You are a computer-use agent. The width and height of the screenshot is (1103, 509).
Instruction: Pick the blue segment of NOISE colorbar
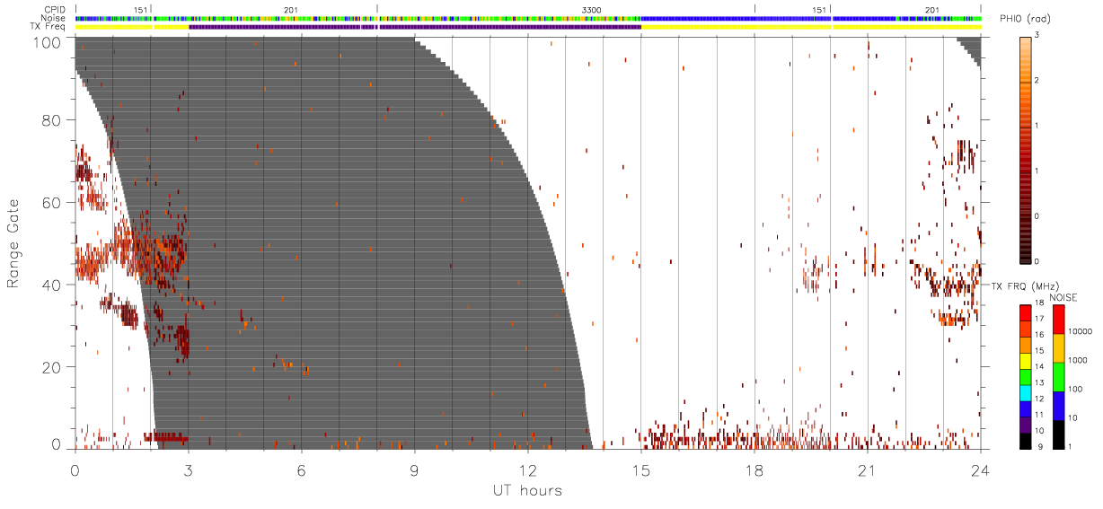1058,405
